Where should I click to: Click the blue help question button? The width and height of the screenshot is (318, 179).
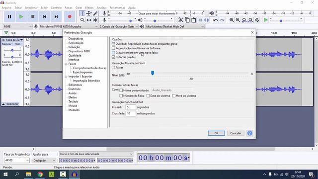(249, 133)
